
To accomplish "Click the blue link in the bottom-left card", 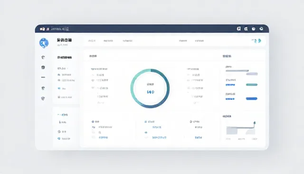I will 103,138.
